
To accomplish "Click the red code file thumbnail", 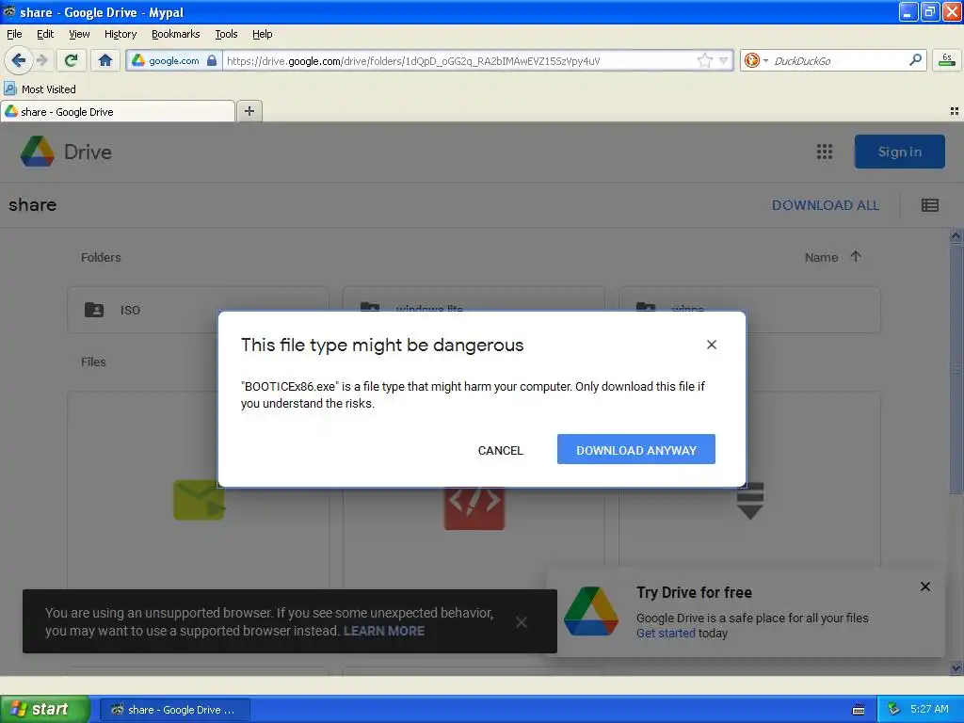I will [474, 506].
